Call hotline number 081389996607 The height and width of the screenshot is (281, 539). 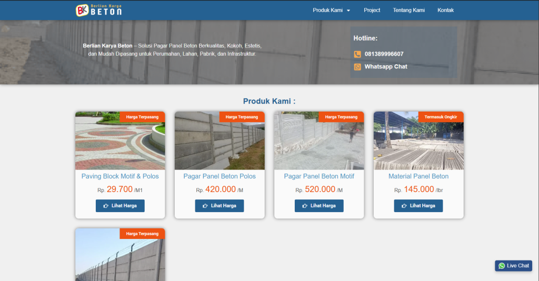coord(384,54)
